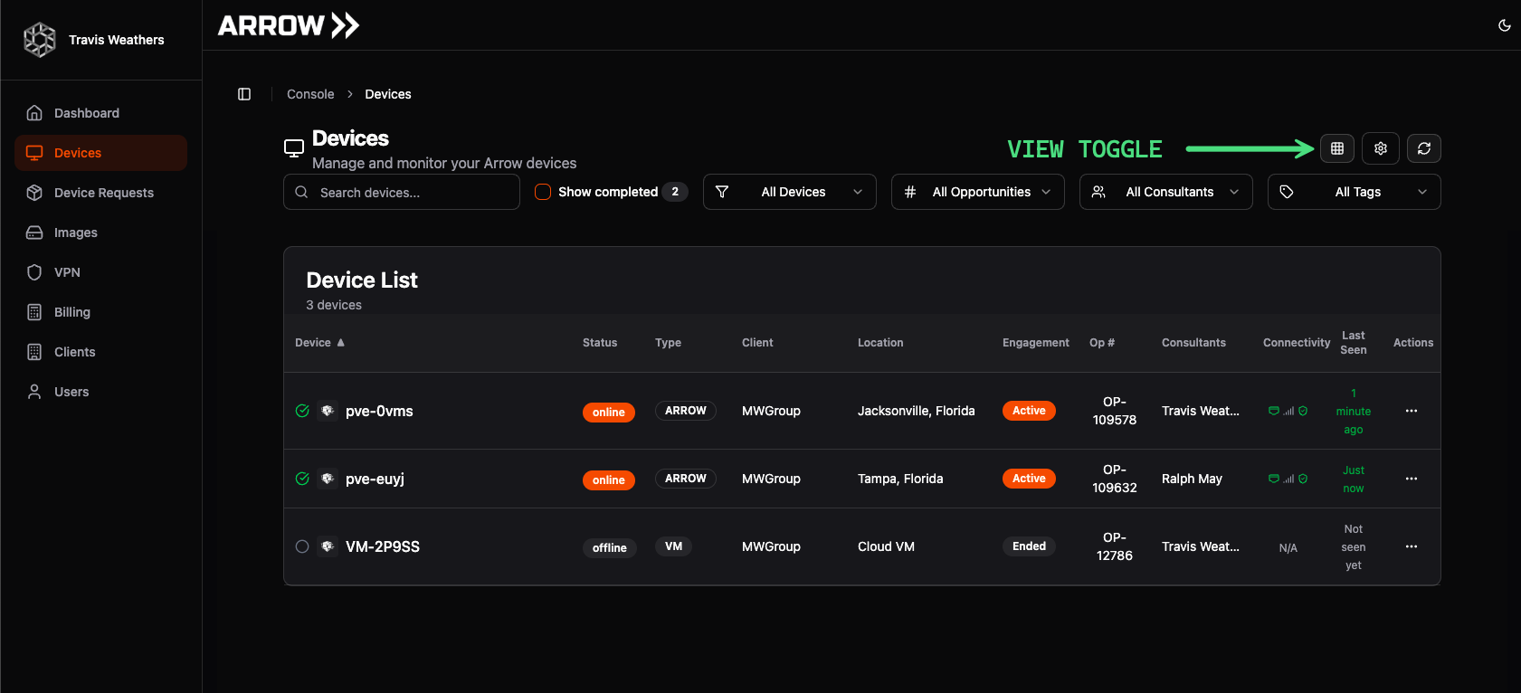
Task: Refresh the devices list
Action: pos(1423,148)
